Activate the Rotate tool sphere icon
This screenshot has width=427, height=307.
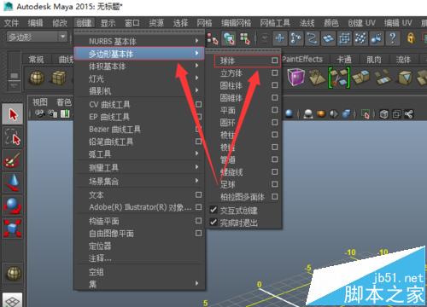coord(13,206)
